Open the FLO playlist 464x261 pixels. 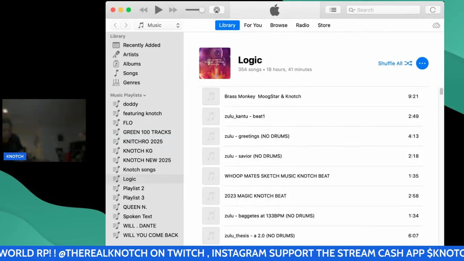pos(145,123)
